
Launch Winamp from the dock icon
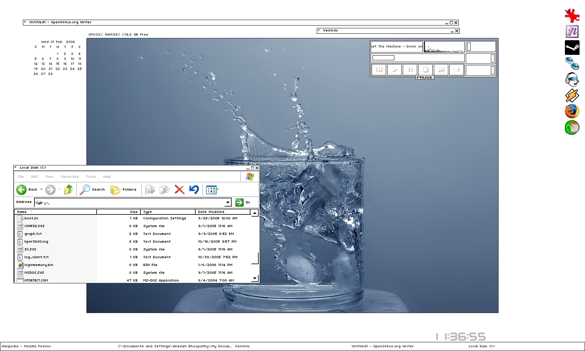click(x=572, y=96)
